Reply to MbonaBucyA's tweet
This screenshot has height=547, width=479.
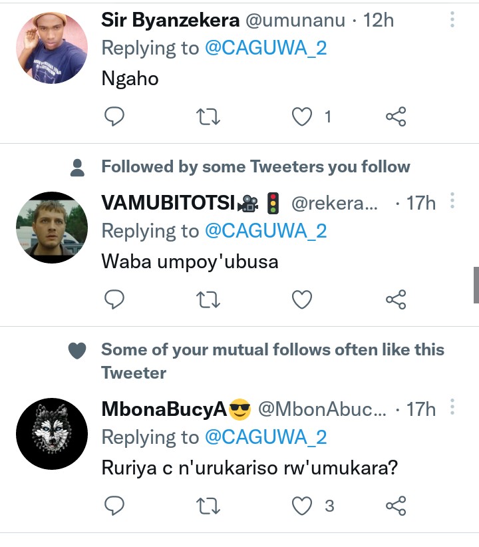115,506
